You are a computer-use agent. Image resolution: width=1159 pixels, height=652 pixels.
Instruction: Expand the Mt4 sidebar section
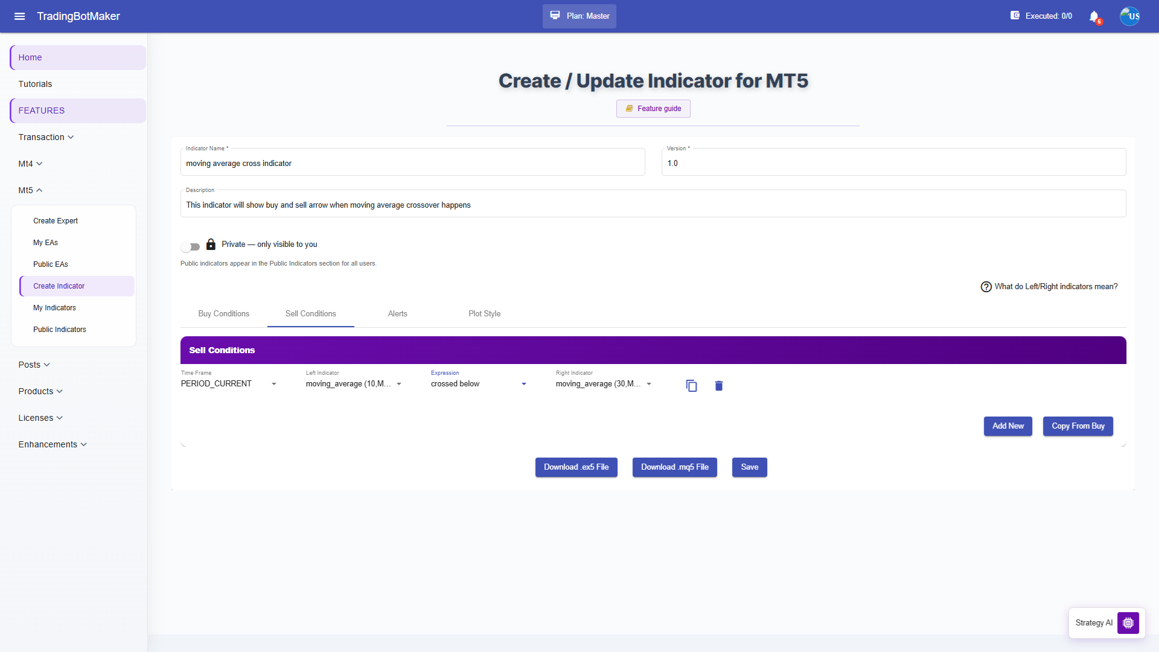click(30, 164)
